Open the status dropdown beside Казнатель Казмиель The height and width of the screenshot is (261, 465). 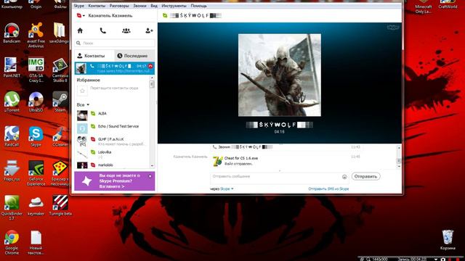pyautogui.click(x=81, y=15)
